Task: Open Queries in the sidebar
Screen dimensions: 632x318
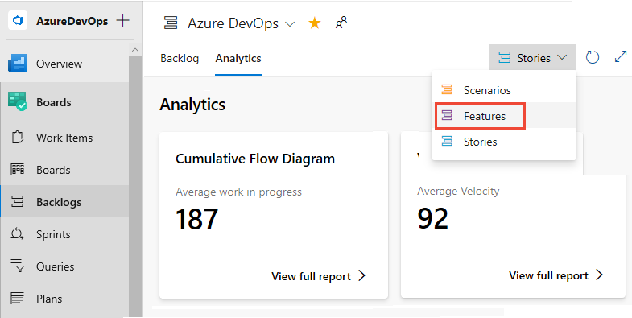Action: pos(64,266)
